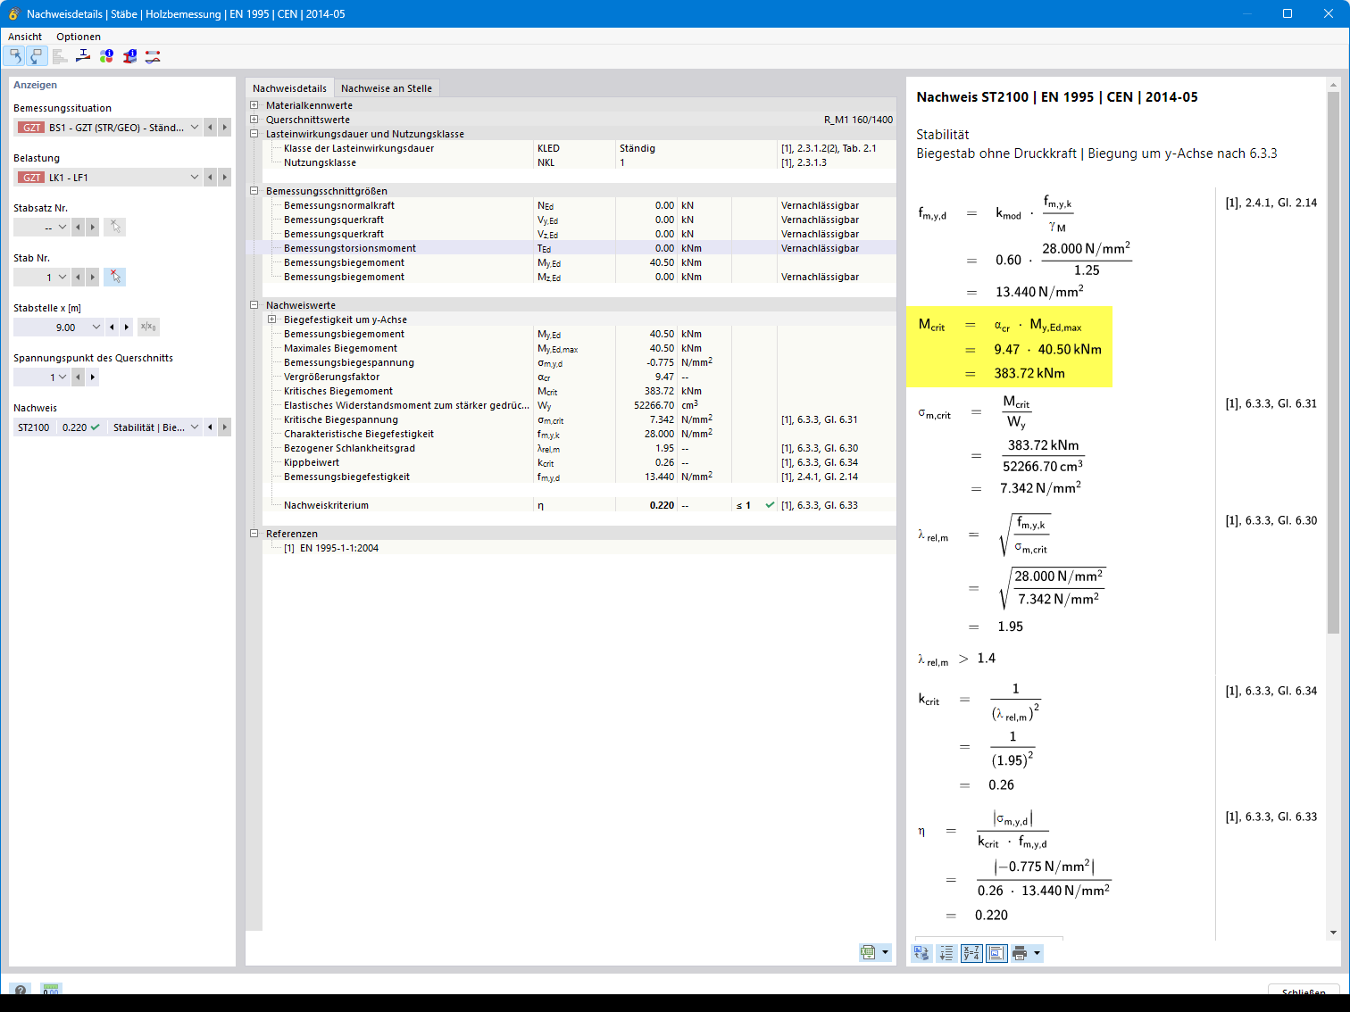Click the toolbar icon showing an I-beam on a member
Screen dimensions: 1350x1012
click(x=83, y=56)
